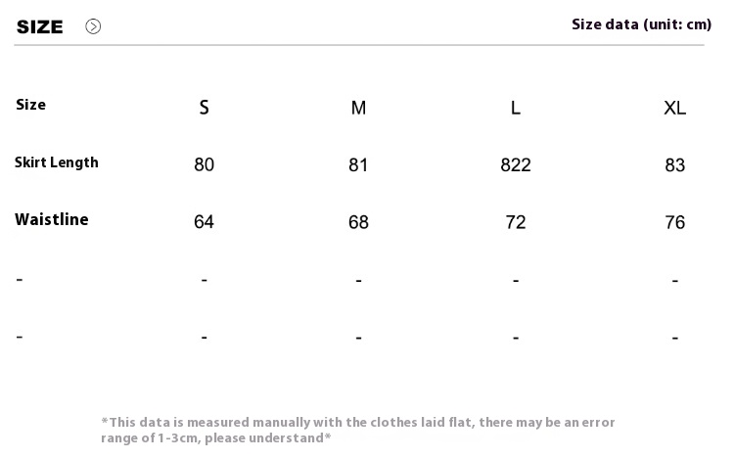Viewport: 734px width, 459px height.
Task: Click the horizontal divider under SIZE heading
Action: 359,45
